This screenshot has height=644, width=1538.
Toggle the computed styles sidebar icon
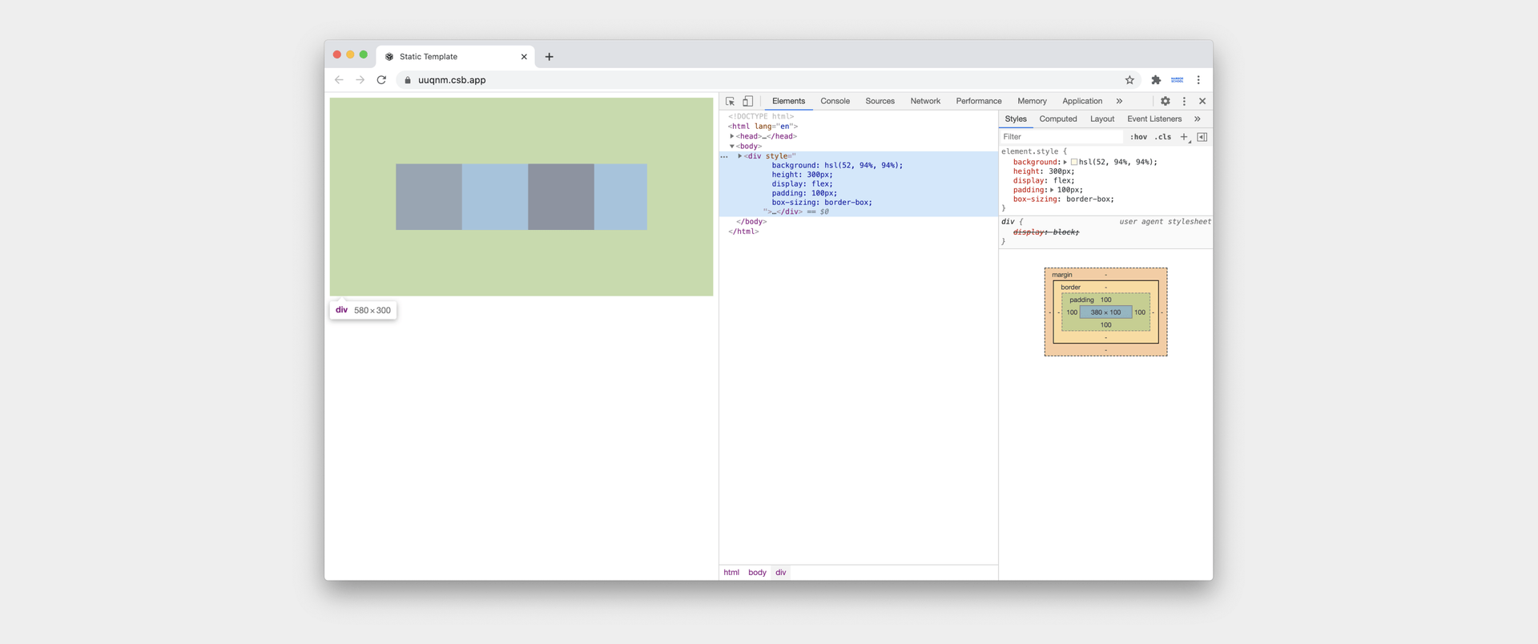click(1202, 137)
